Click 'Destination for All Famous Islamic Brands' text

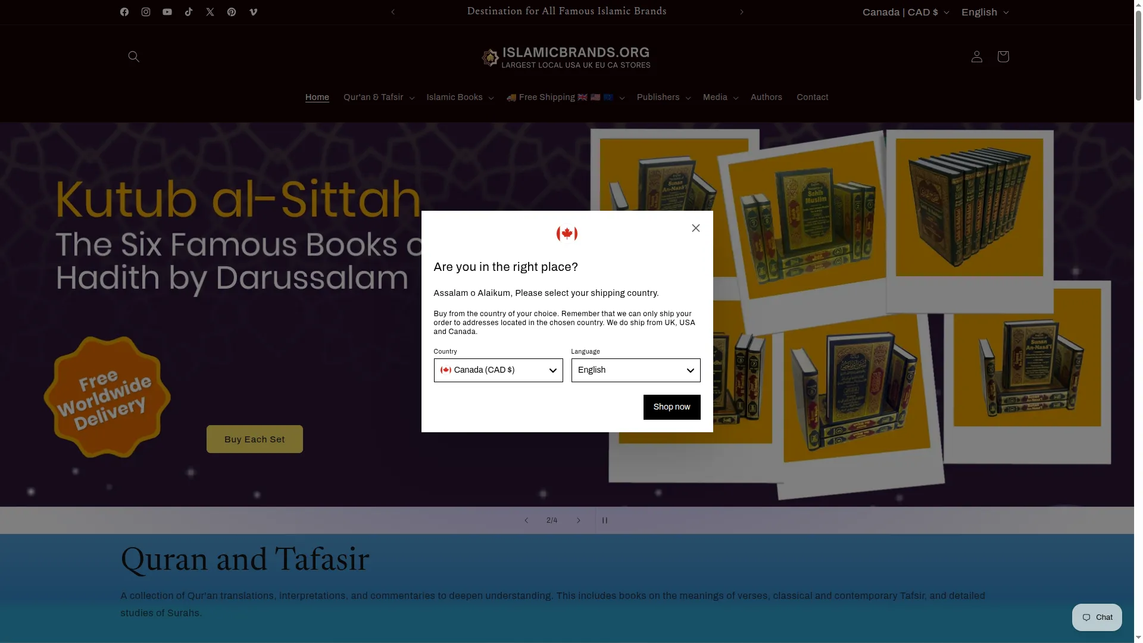point(567,11)
